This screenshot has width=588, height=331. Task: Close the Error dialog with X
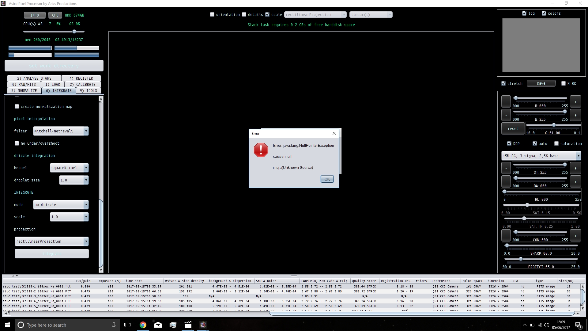pos(334,133)
